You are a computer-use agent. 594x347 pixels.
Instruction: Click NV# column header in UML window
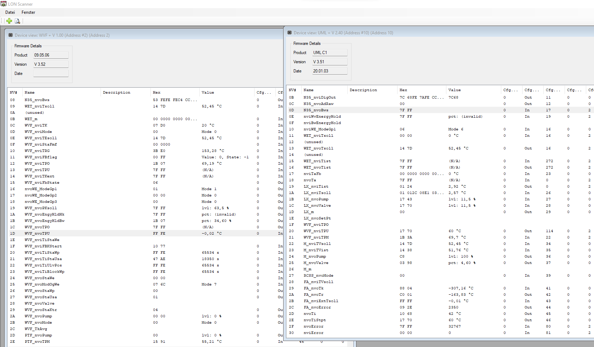[295, 90]
